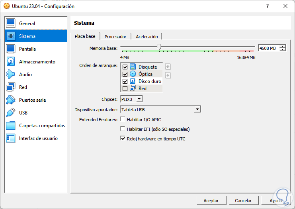This screenshot has height=209, width=295.
Task: Open the USB settings icon
Action: (11, 113)
